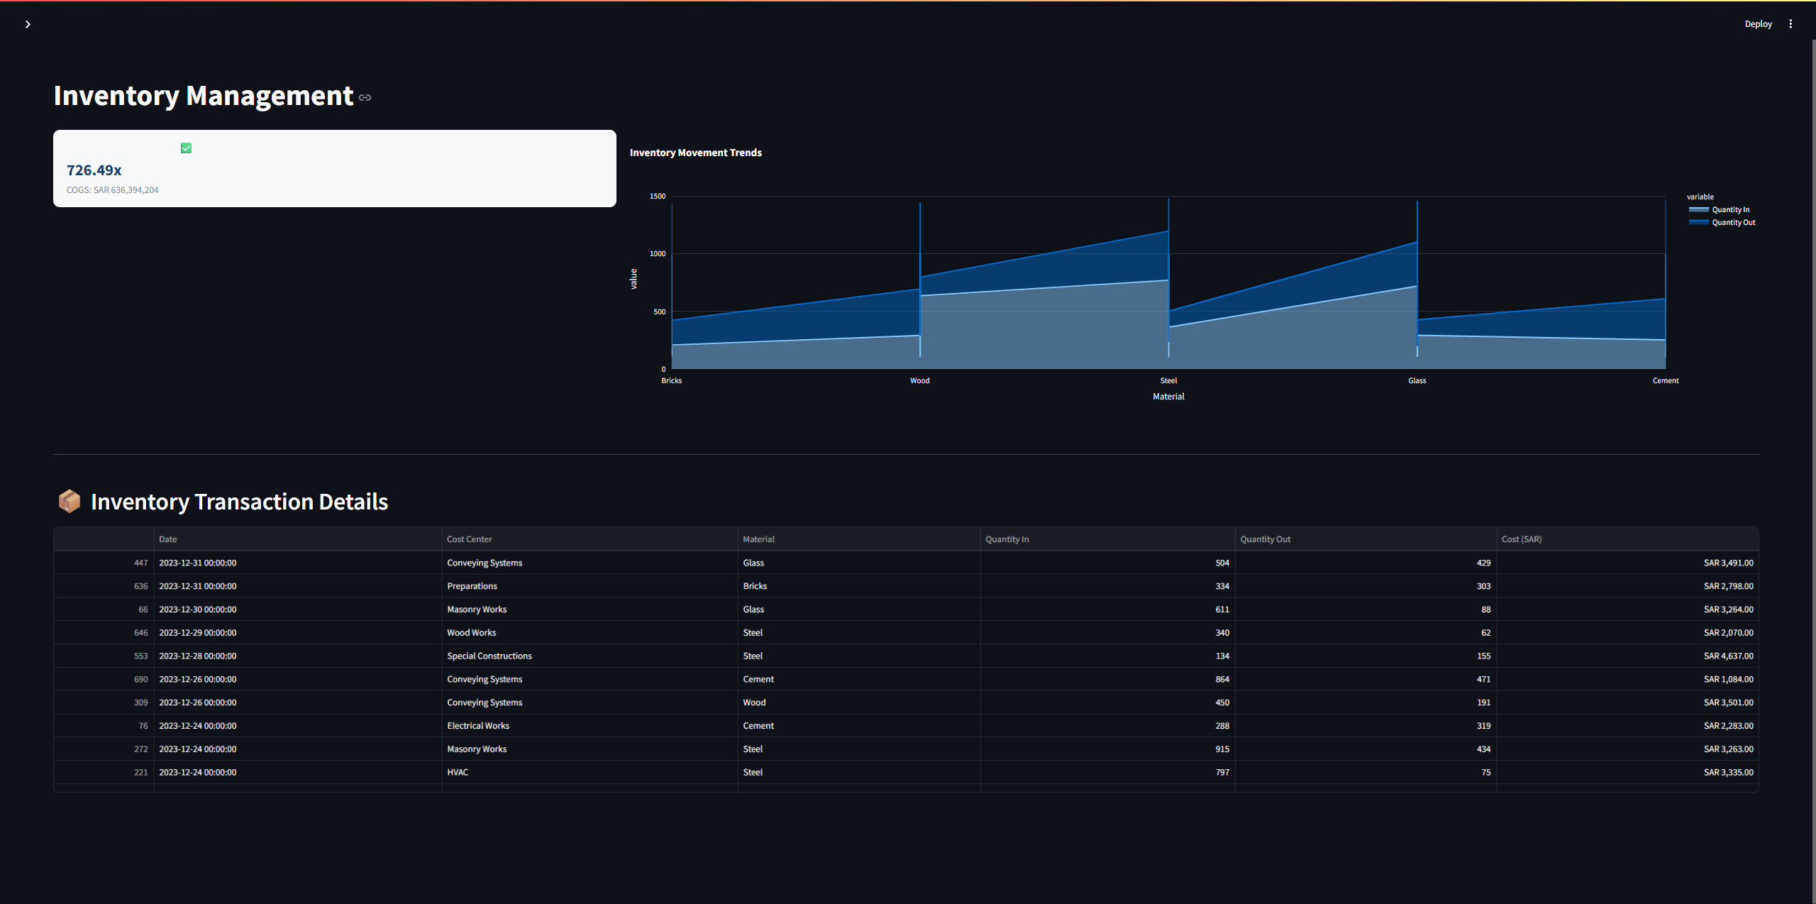Open the three-dot main menu
Screen dimensions: 1816x904
point(1790,24)
